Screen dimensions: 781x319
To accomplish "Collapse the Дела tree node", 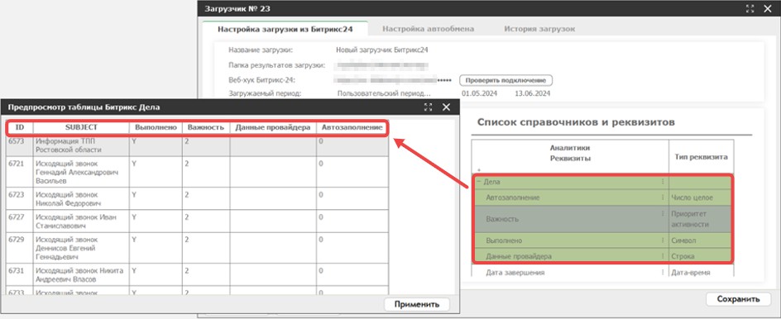I will click(479, 182).
